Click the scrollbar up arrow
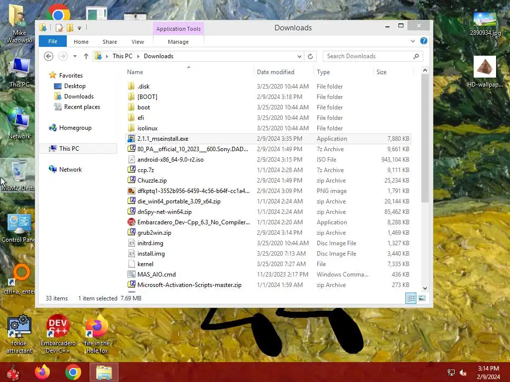The width and height of the screenshot is (510, 382). (x=425, y=70)
